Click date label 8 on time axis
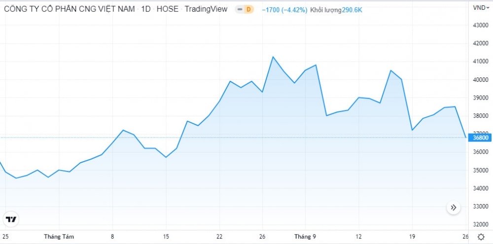 112,237
